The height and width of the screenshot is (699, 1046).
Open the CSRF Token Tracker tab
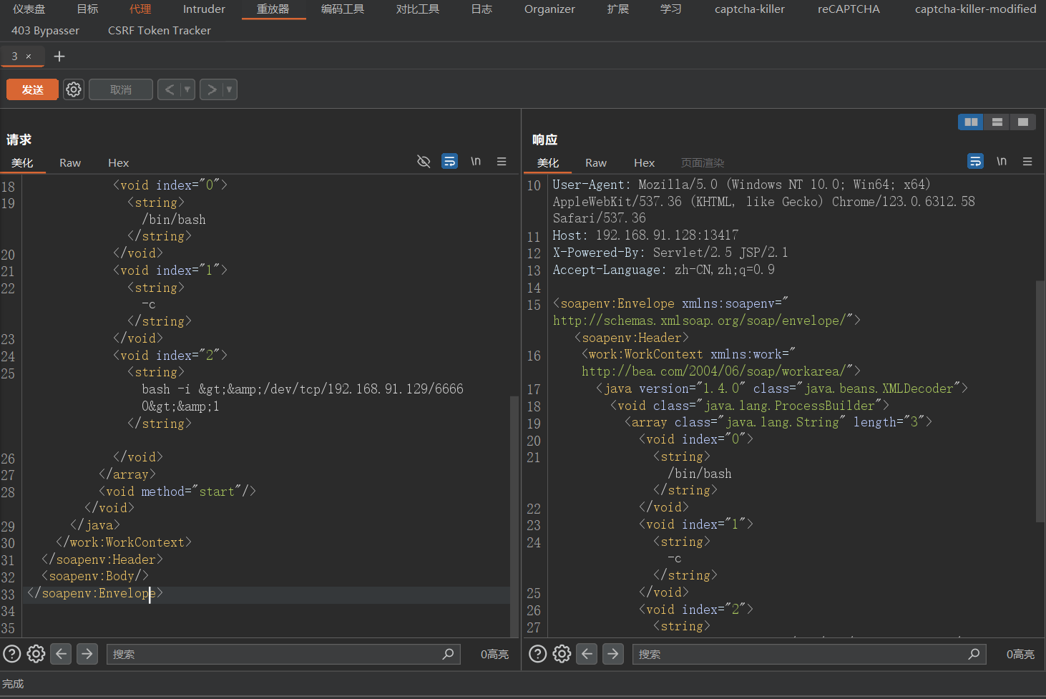point(160,31)
